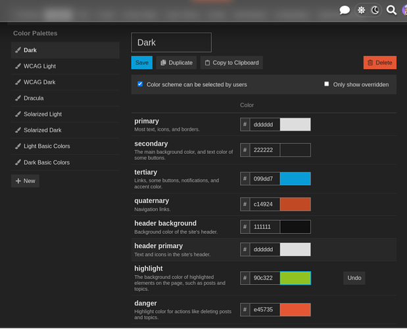Open the tertiary blue color swatch
Viewport: 407px width, 329px height.
tap(295, 179)
